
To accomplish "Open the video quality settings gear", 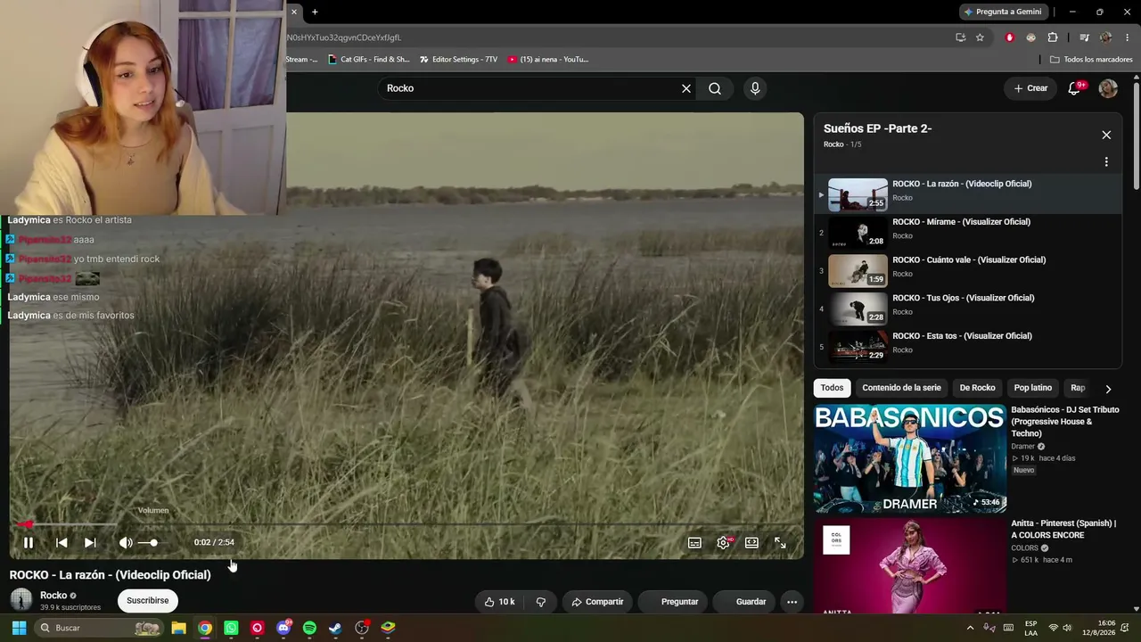I will click(723, 542).
